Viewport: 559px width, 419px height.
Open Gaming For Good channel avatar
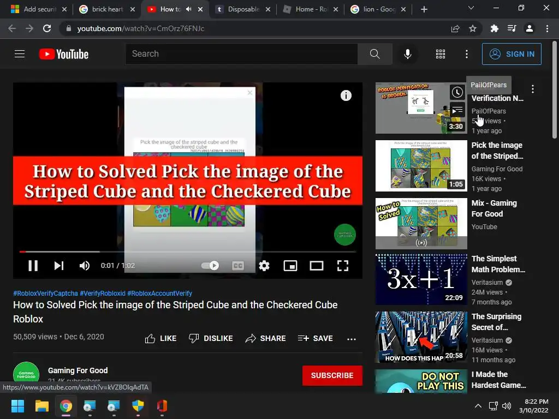click(x=26, y=375)
